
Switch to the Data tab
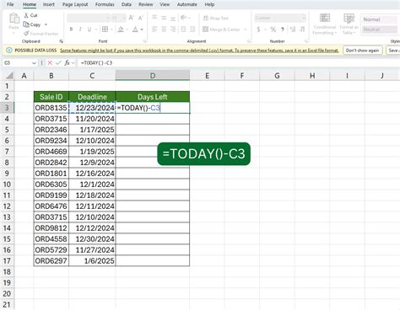(127, 4)
